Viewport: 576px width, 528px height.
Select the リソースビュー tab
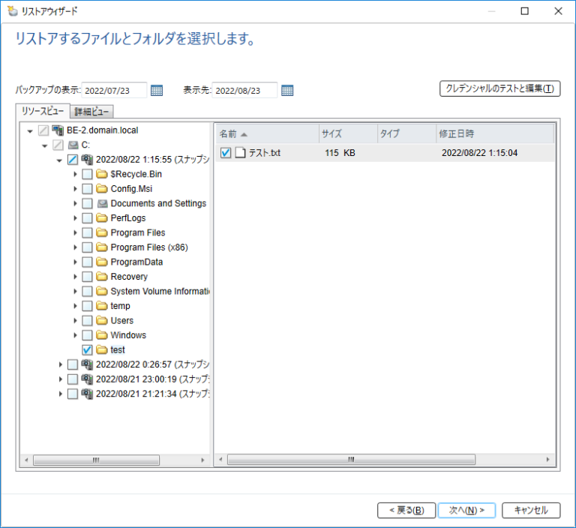(43, 111)
